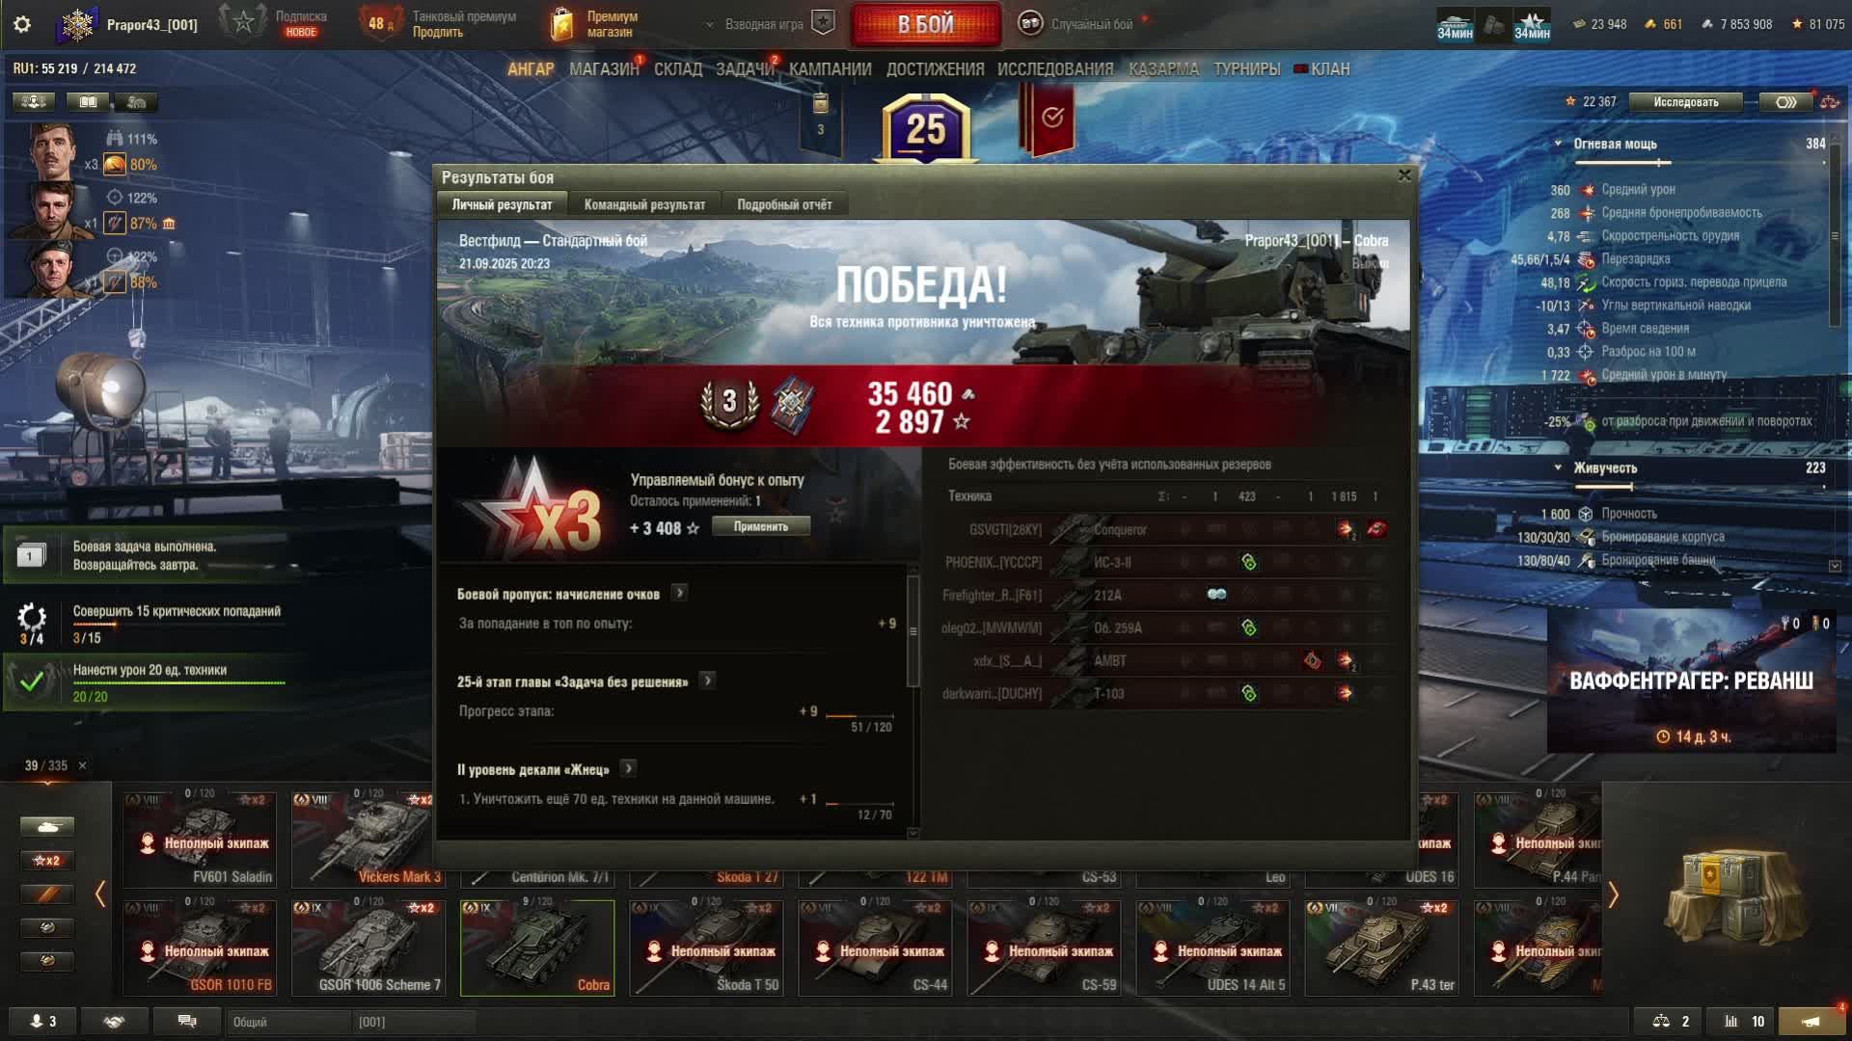Open the ИССЛЕДОВАНИЯ menu
The height and width of the screenshot is (1041, 1852).
pos(1054,69)
